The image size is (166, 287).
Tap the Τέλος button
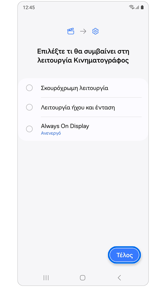124,255
